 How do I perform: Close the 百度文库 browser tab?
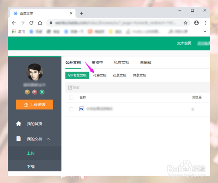[71, 13]
